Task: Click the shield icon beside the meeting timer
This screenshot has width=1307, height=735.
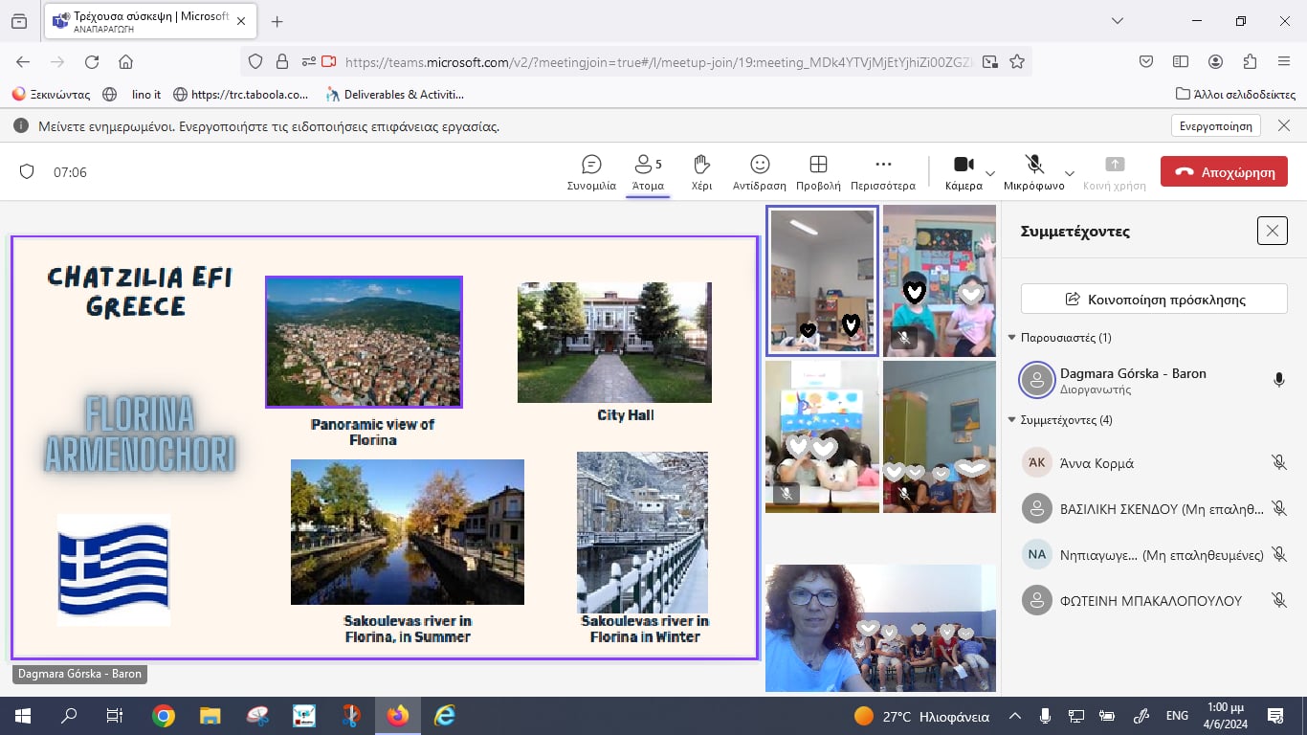Action: pyautogui.click(x=27, y=172)
